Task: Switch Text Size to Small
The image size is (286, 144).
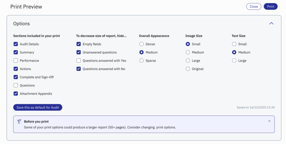Action: (x=234, y=44)
